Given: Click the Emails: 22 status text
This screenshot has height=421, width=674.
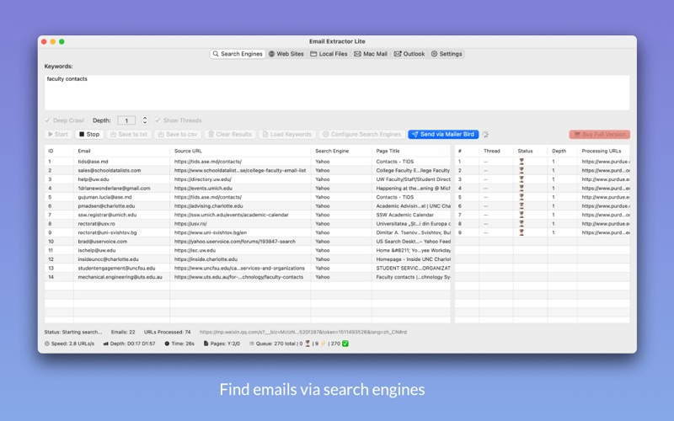Looking at the screenshot, I should (x=123, y=332).
